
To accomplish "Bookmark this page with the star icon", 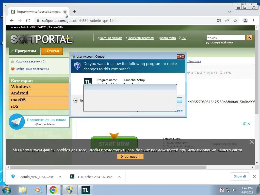I will pos(235,21).
